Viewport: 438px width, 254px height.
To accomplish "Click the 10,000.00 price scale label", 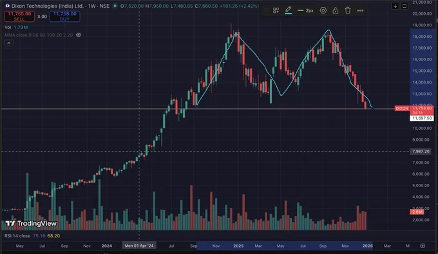I will tap(422, 128).
